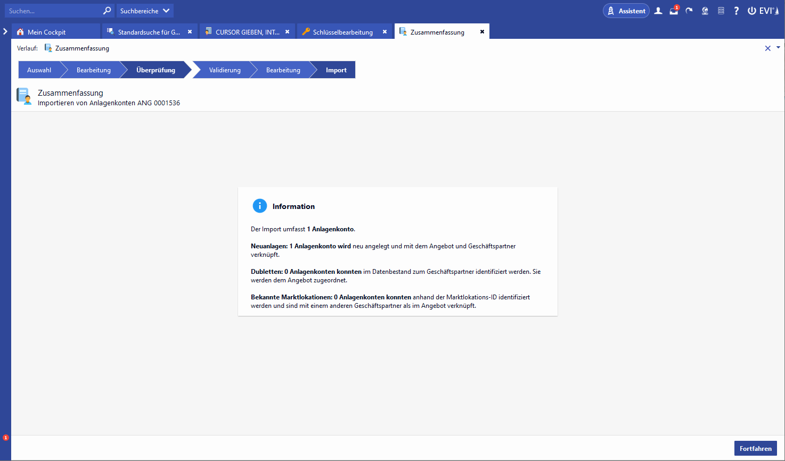The height and width of the screenshot is (461, 785).
Task: Click the redo arrow icon in header
Action: [689, 11]
